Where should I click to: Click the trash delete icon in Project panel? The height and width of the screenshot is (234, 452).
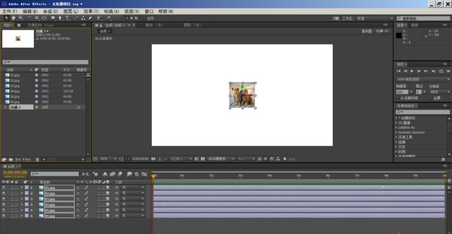[37, 159]
